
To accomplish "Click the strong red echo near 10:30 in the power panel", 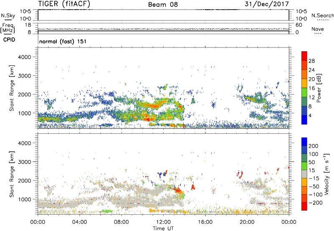I will coord(147,119).
